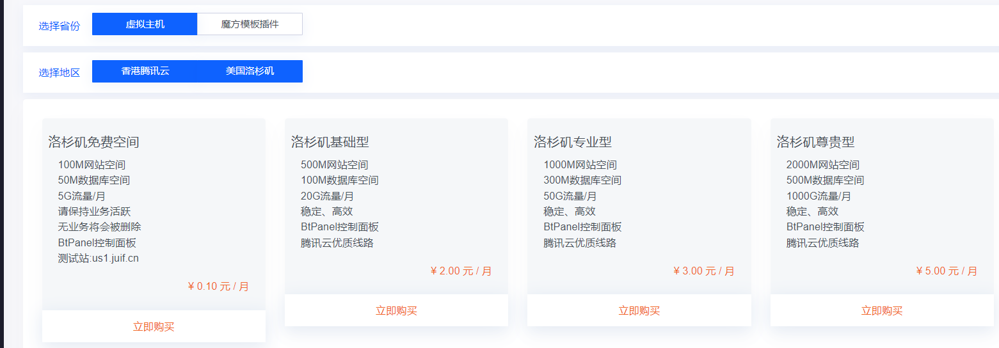This screenshot has width=999, height=348.
Task: Click 无业务将会被删除 notice line
Action: coord(99,227)
